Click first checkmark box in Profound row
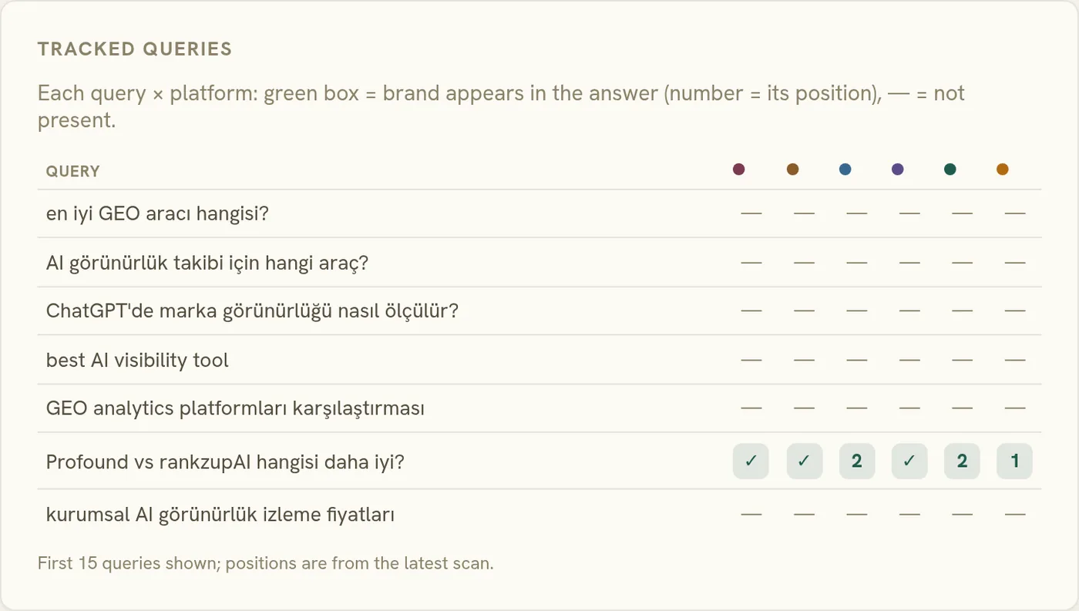Viewport: 1079px width, 611px height. tap(751, 462)
